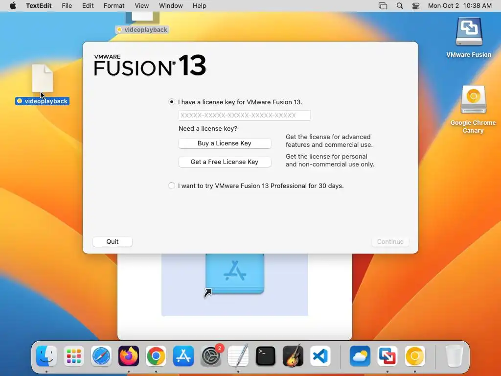Switch to VMware Fusion in the Dock
The image size is (501, 376).
[x=387, y=355]
